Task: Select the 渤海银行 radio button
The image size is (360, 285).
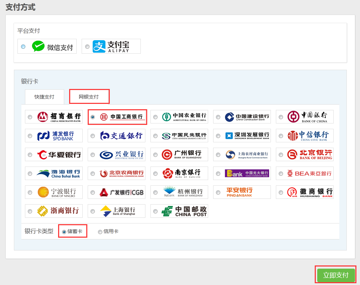Action: point(30,174)
